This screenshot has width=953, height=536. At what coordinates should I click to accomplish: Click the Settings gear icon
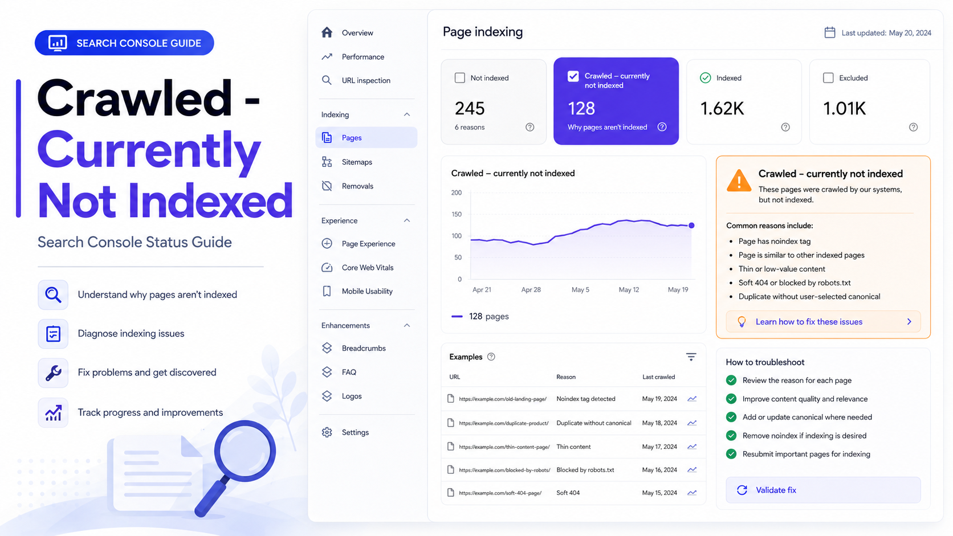pos(327,432)
